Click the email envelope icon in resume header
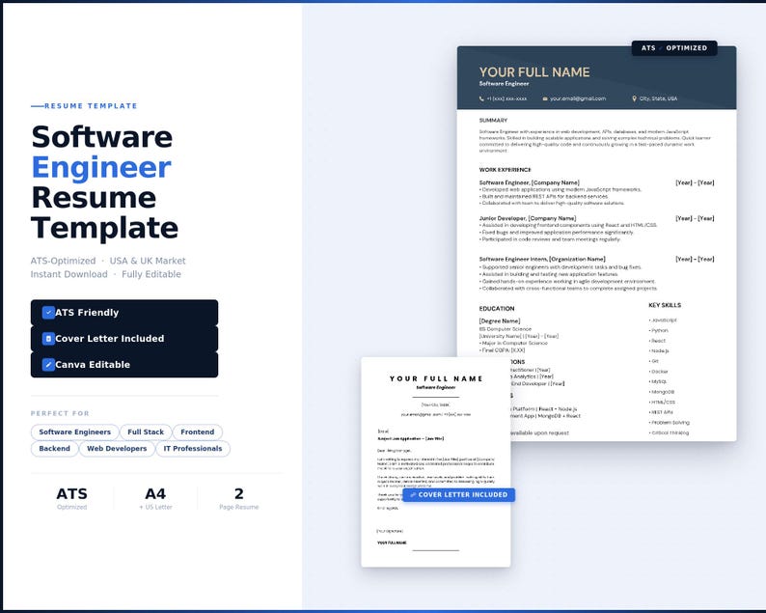 pyautogui.click(x=545, y=98)
